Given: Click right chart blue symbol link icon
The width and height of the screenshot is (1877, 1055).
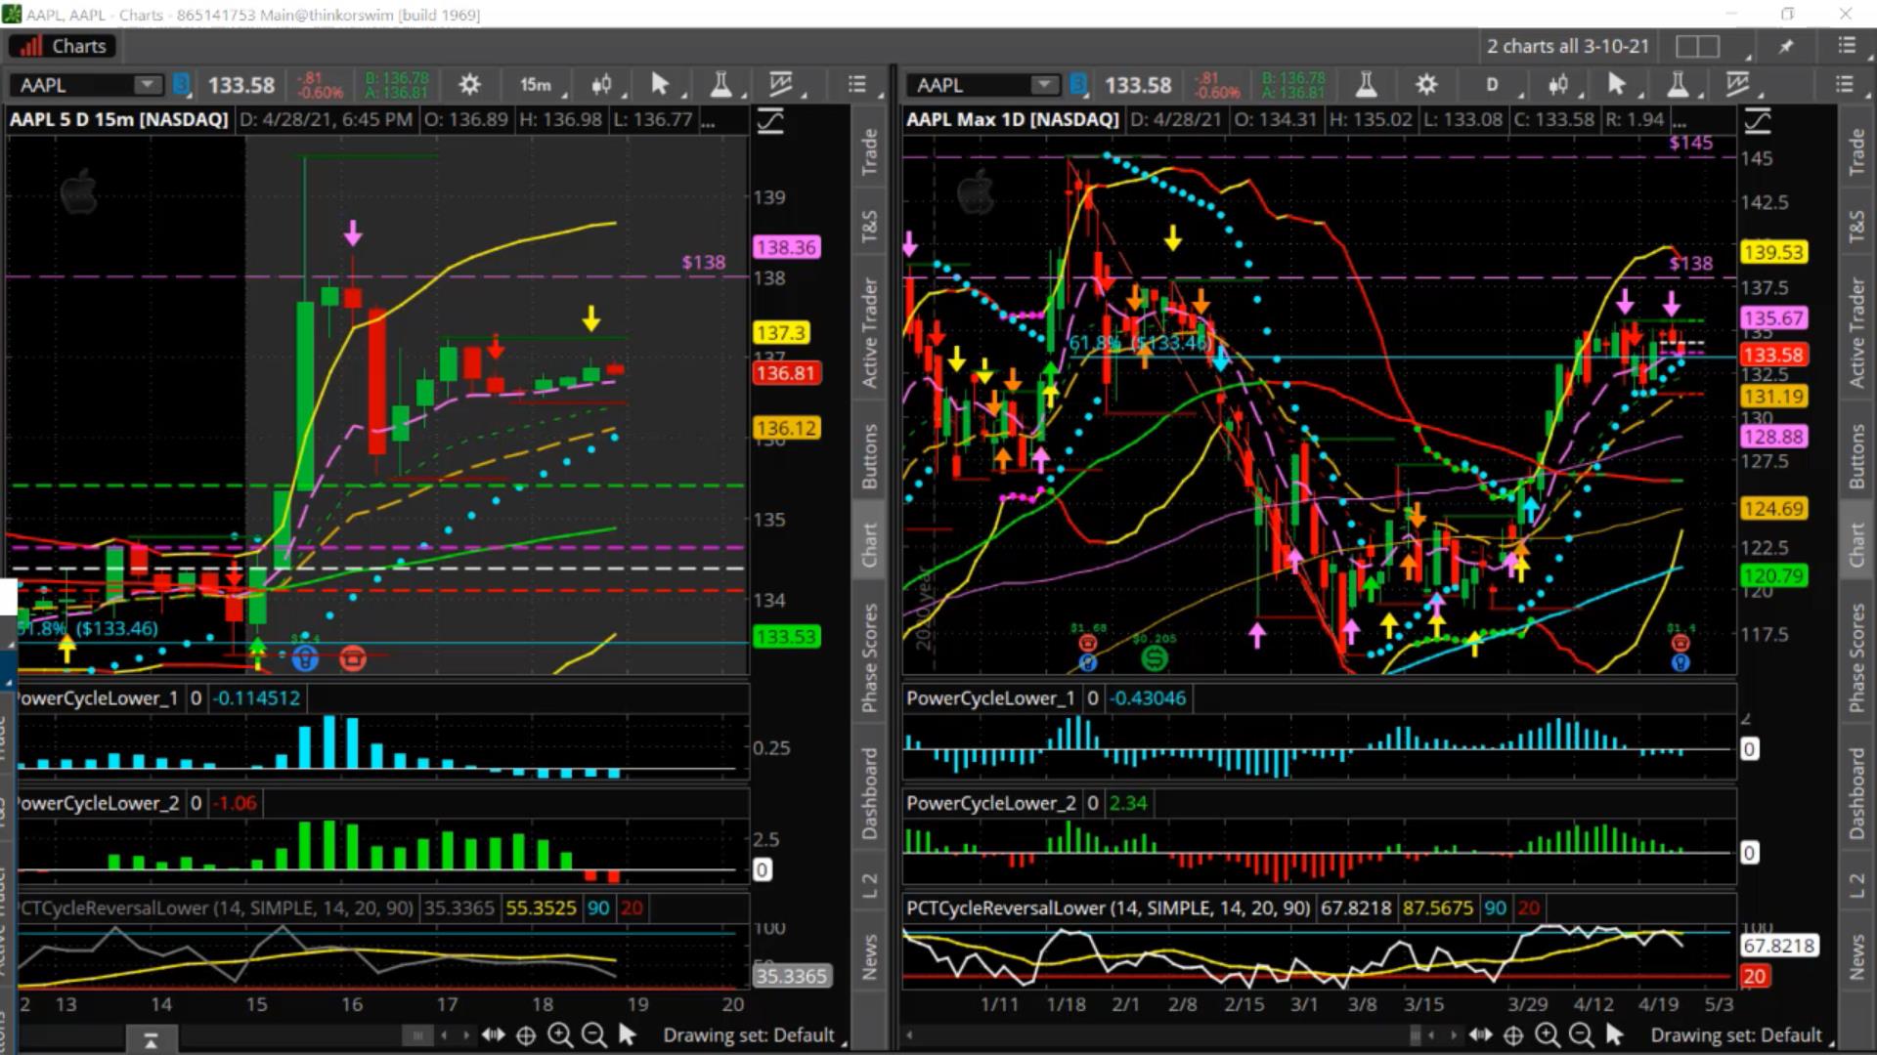Looking at the screenshot, I should (x=1078, y=85).
